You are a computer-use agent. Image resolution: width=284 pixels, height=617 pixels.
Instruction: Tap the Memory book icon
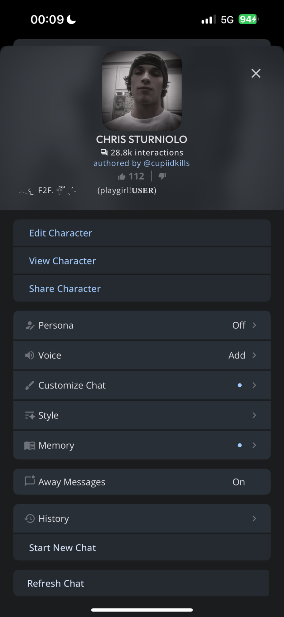coord(30,445)
